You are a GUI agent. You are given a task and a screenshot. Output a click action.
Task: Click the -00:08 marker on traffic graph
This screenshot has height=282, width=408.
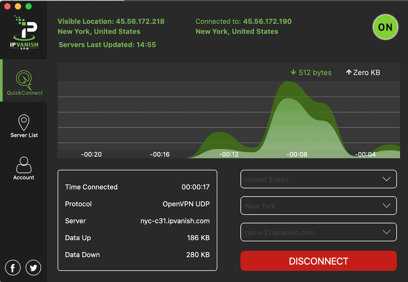[297, 154]
